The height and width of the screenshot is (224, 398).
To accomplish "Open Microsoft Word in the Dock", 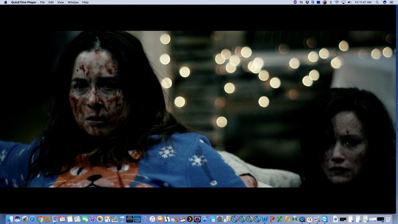I will point(265,219).
